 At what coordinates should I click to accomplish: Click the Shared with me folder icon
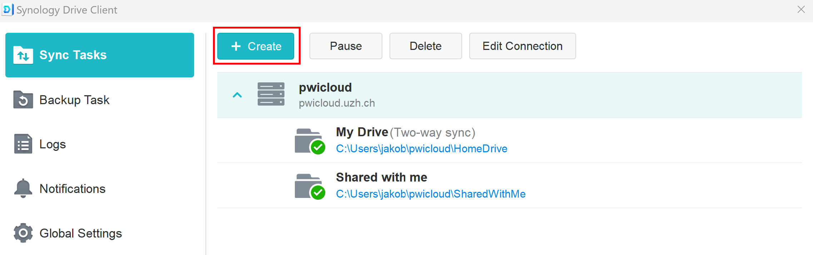(310, 187)
